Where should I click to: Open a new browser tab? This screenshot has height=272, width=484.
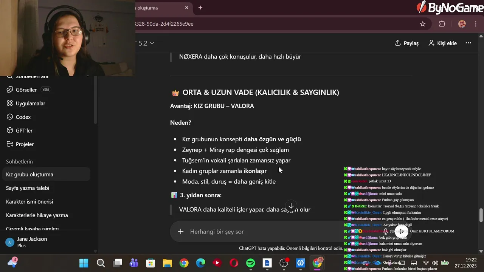click(x=200, y=8)
